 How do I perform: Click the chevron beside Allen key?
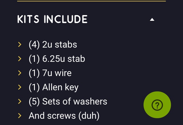[20, 87]
